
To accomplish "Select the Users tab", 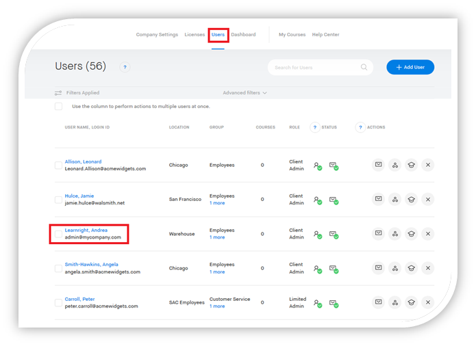I will [x=218, y=35].
